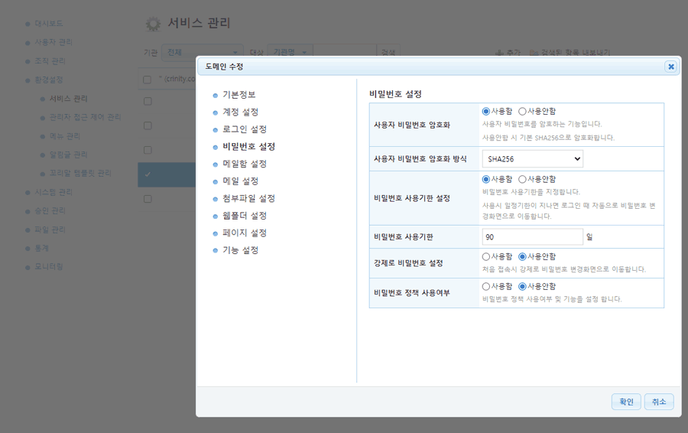Click the gear icon beside 서비스 관리 title
Viewport: 688px width, 433px height.
[153, 24]
